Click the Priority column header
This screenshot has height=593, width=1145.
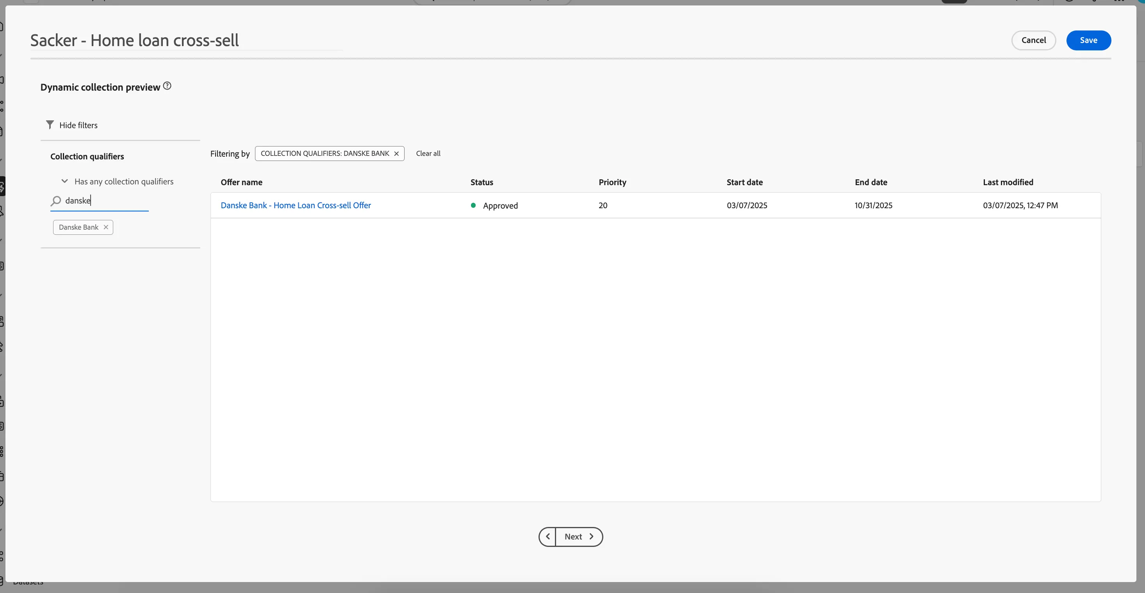[x=612, y=182]
